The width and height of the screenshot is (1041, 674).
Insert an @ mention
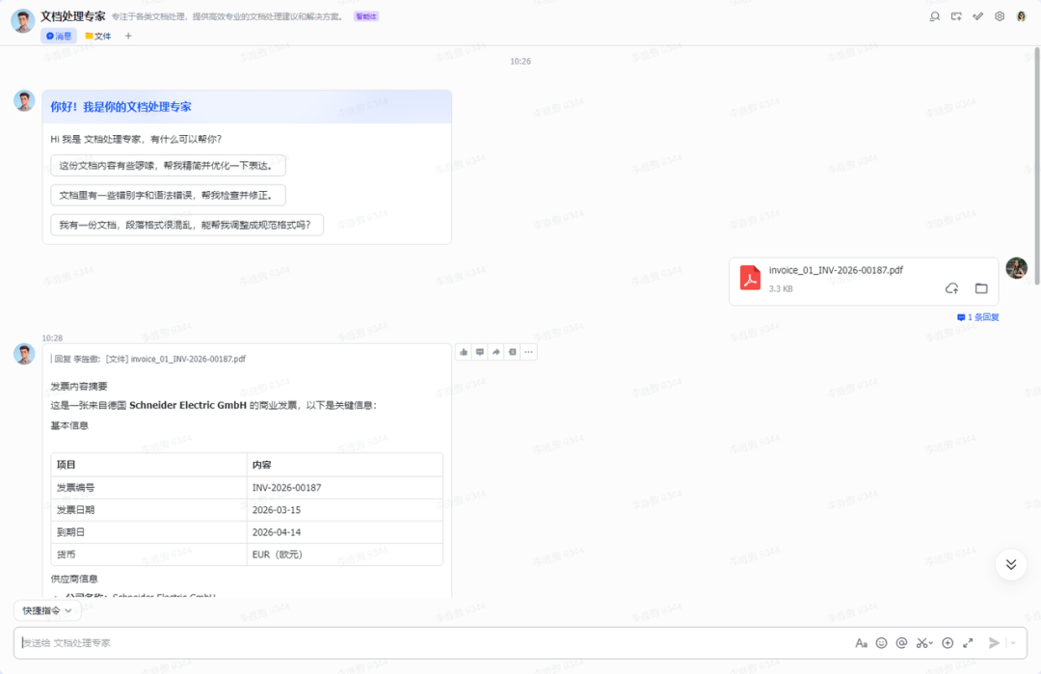click(901, 643)
